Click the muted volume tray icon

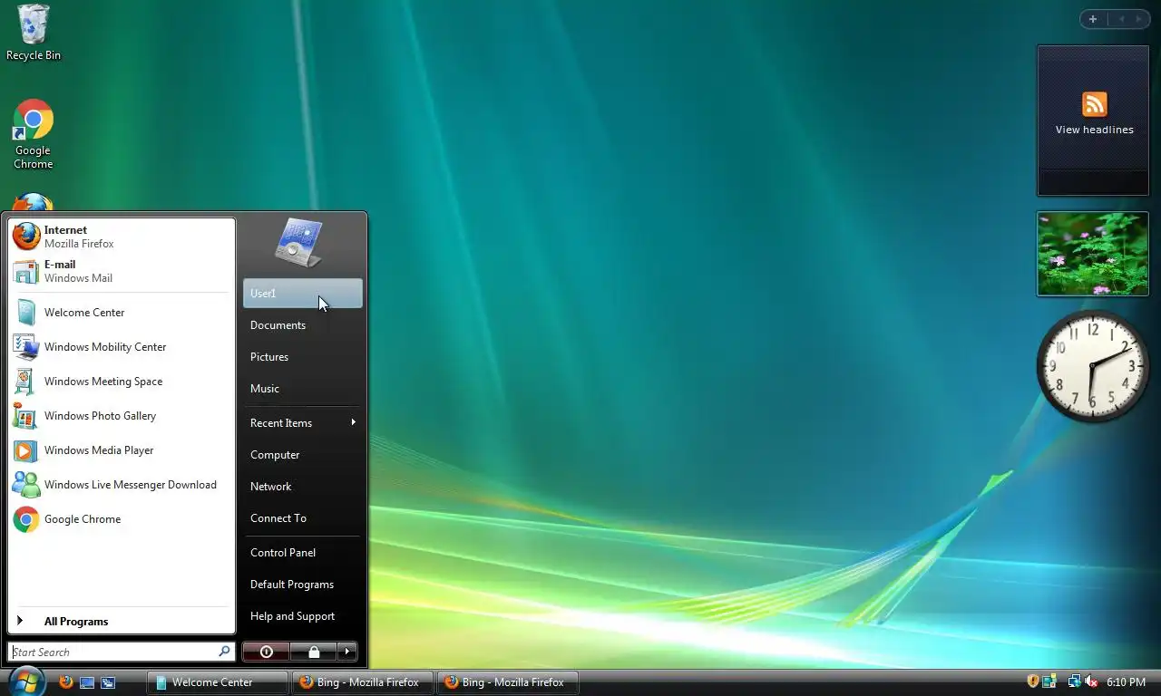[x=1091, y=681]
